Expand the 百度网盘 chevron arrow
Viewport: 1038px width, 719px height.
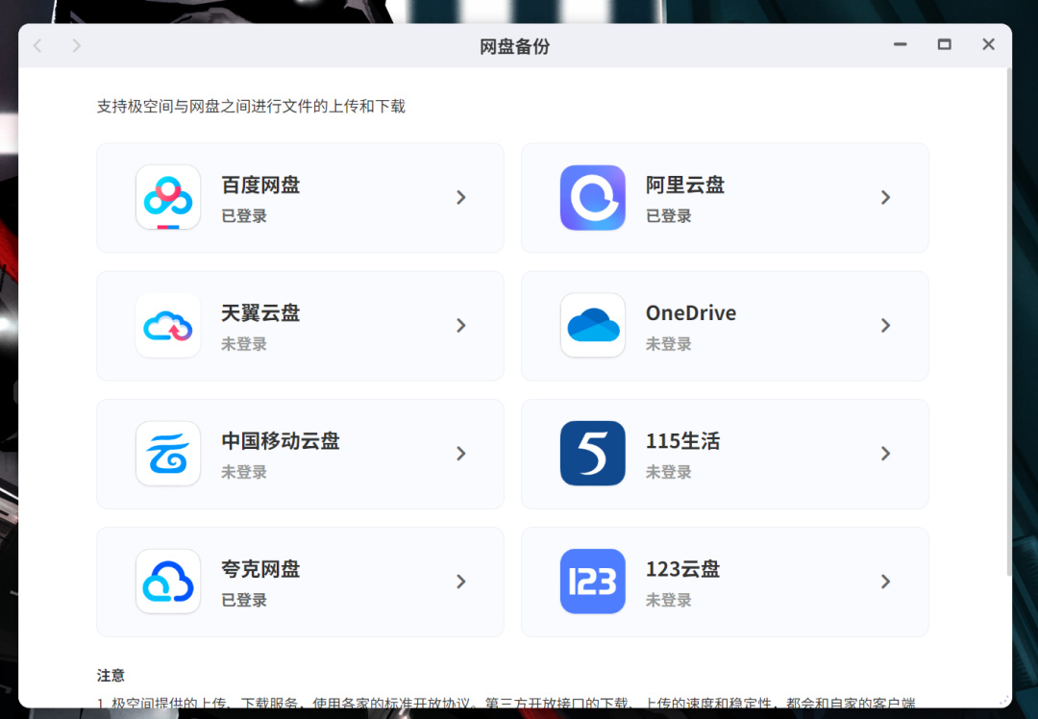pos(460,197)
